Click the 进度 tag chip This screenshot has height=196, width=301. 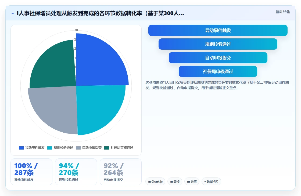(x=192, y=182)
